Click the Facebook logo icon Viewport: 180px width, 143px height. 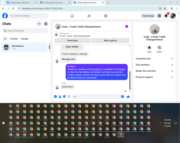tap(5, 16)
